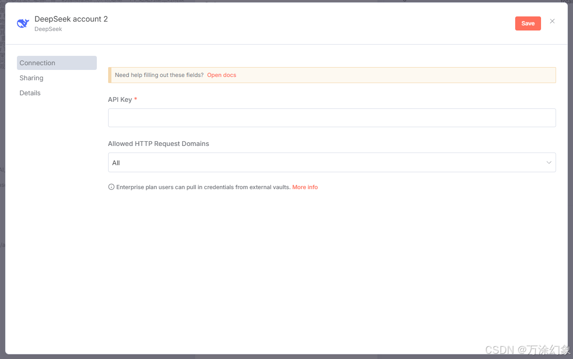
Task: Open docs link in help banner
Action: coord(222,75)
